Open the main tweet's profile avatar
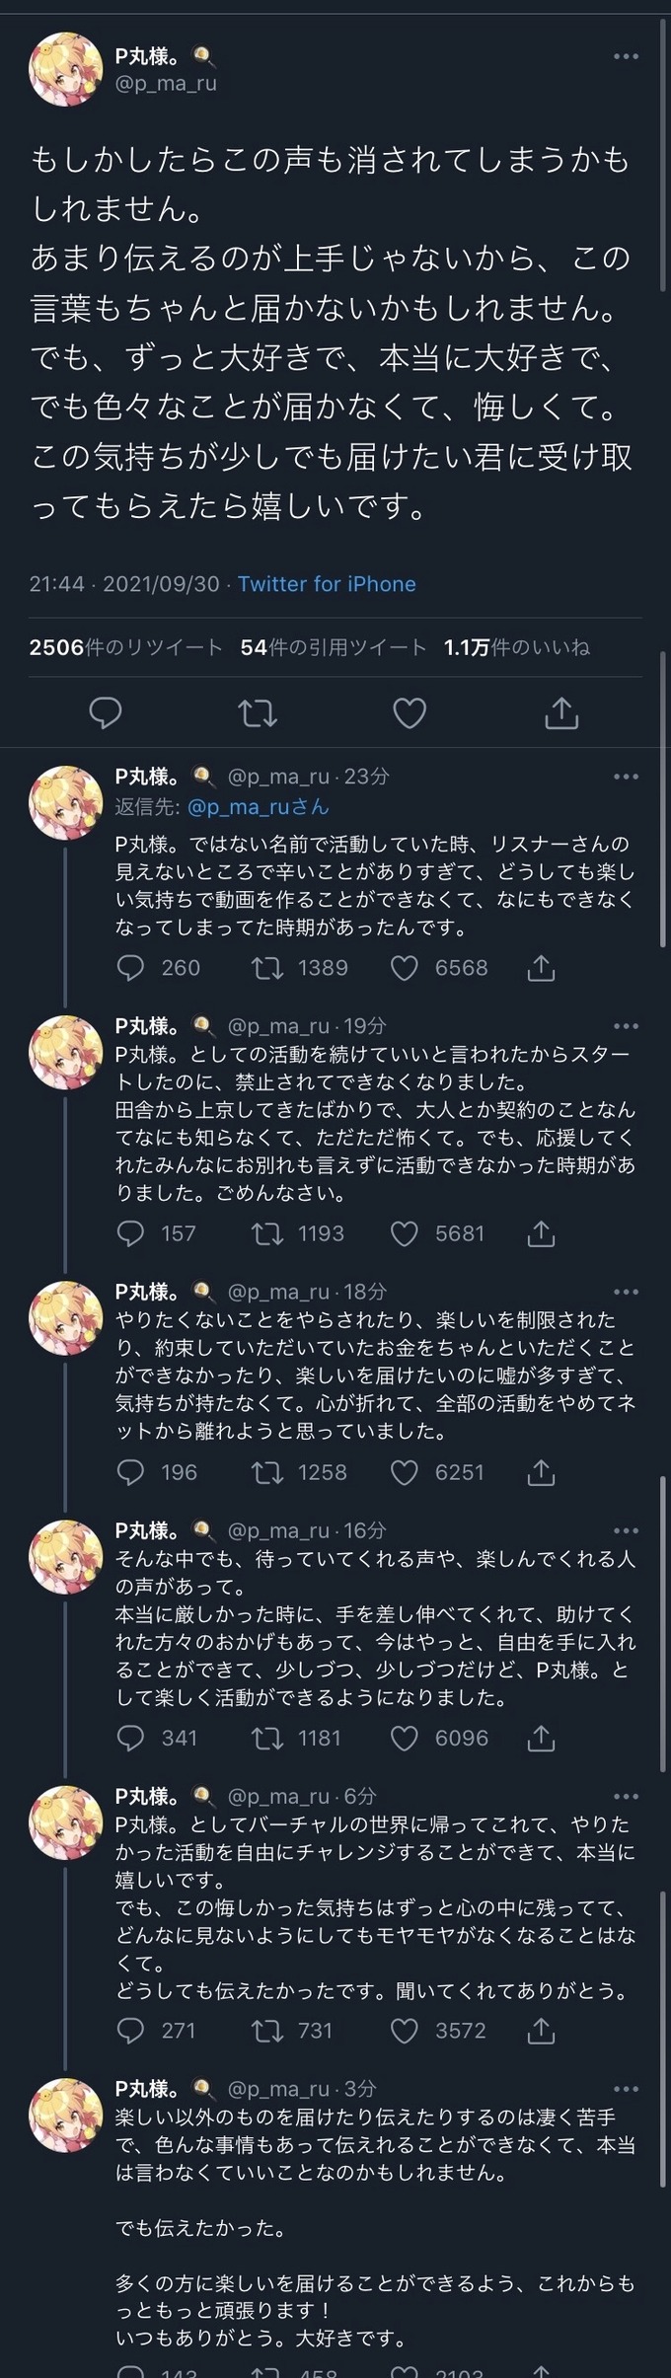 [66, 70]
